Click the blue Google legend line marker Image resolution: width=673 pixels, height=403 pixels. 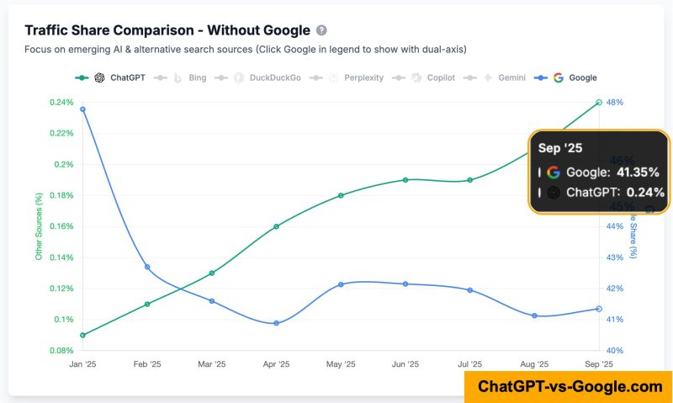(x=541, y=77)
